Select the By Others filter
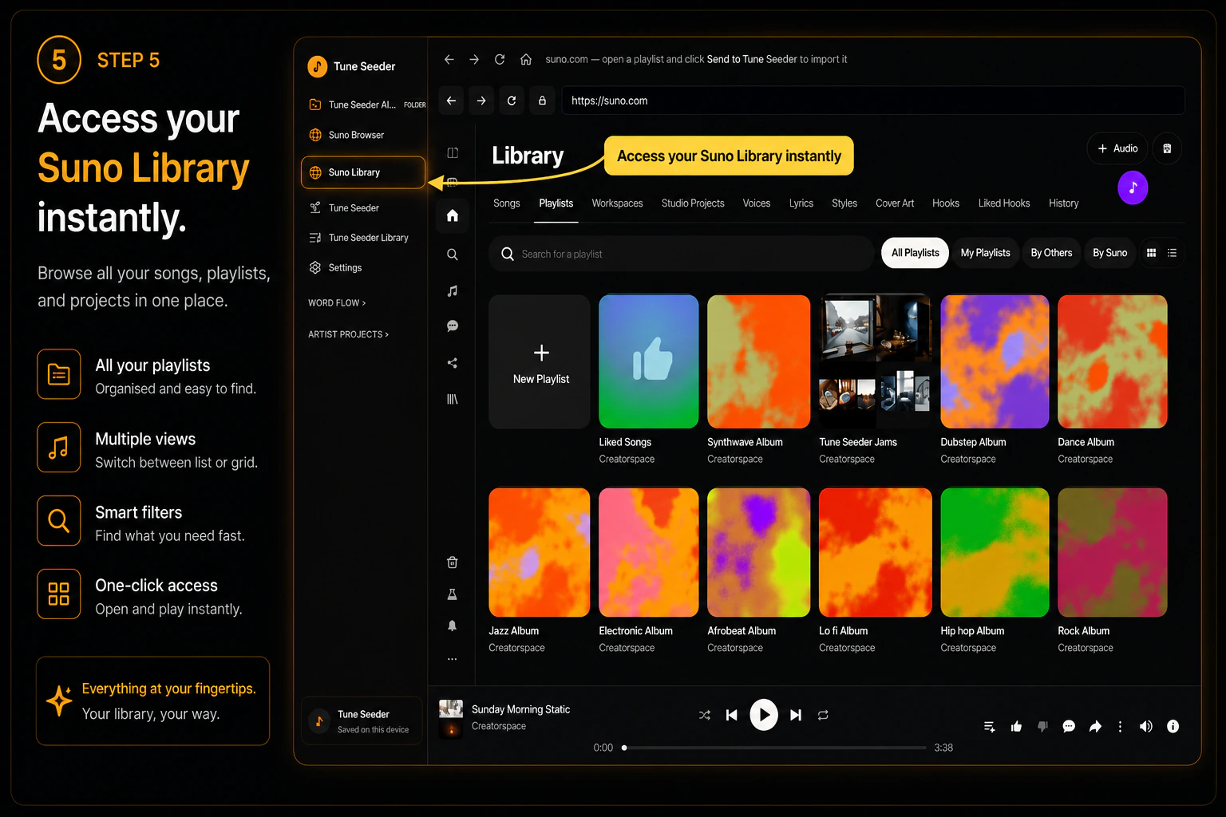1226x817 pixels. (x=1051, y=253)
